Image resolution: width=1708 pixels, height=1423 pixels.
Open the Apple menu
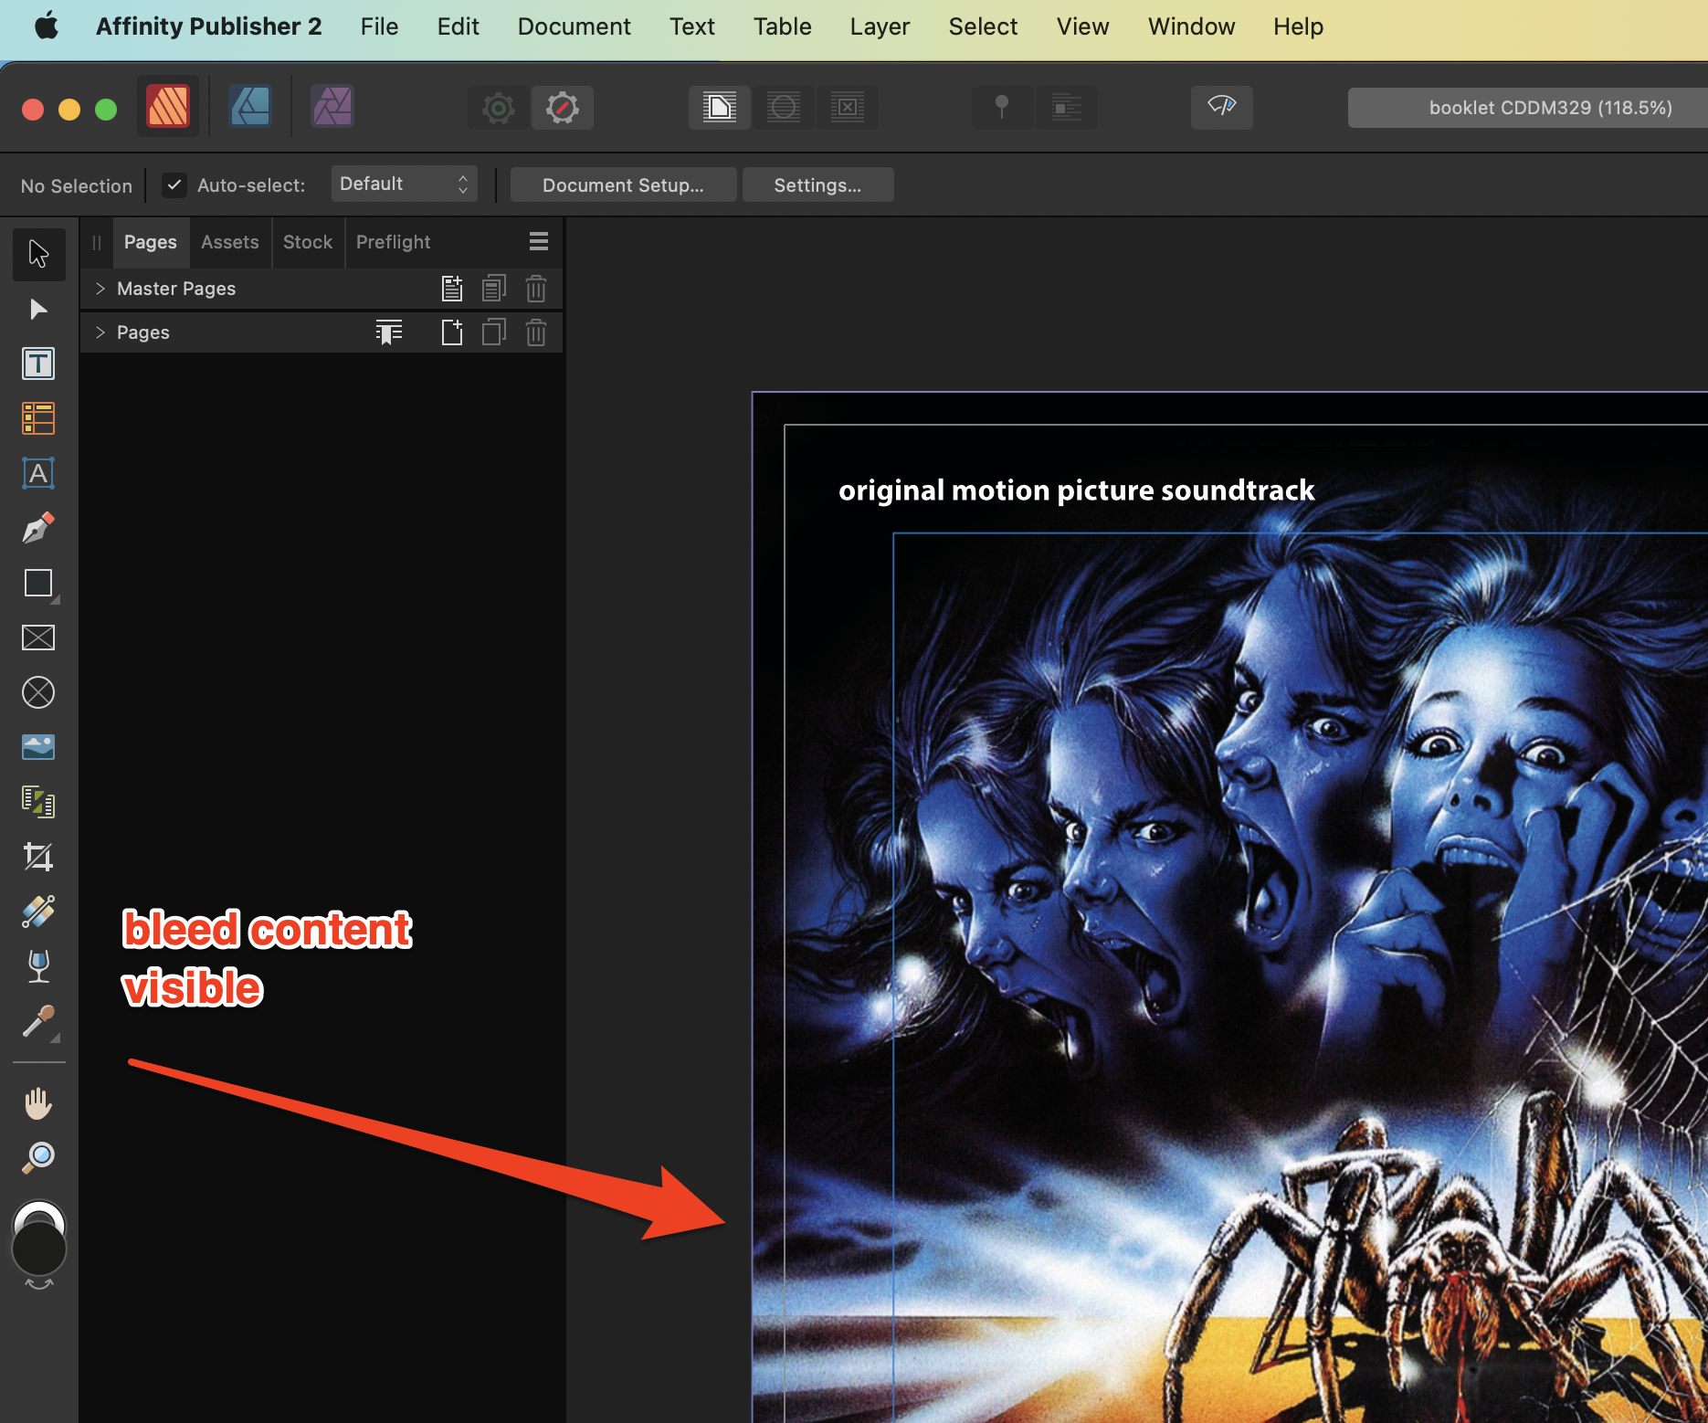point(47,26)
